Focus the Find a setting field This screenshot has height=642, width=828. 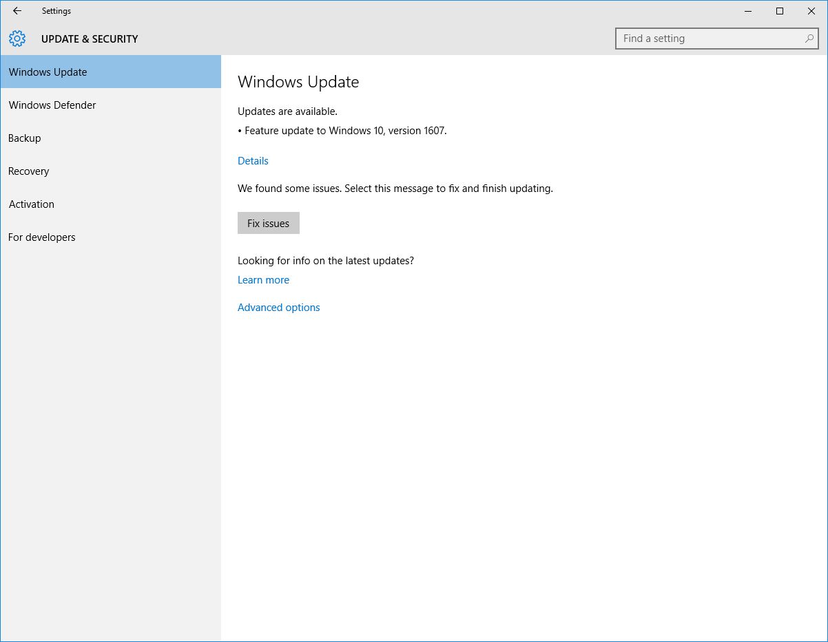pos(716,39)
